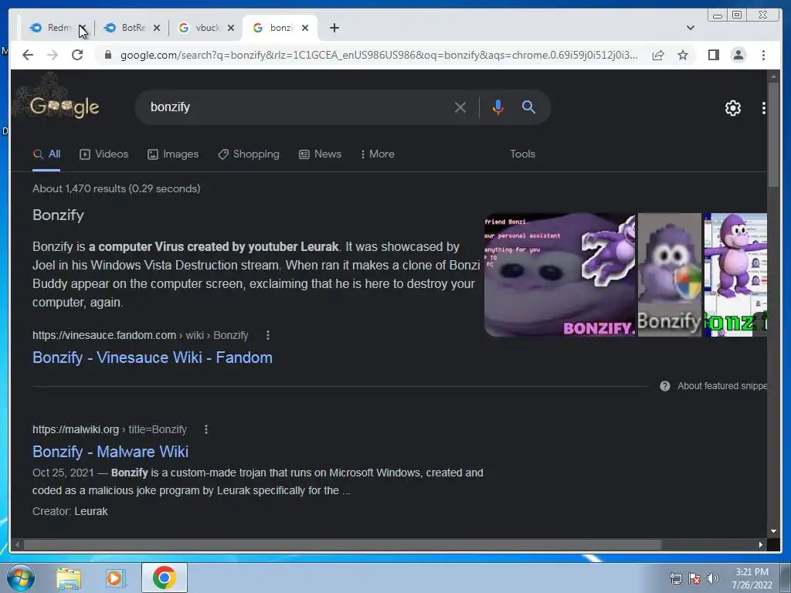Click the vertical scrollbar thumb
Image resolution: width=791 pixels, height=593 pixels.
(x=773, y=136)
